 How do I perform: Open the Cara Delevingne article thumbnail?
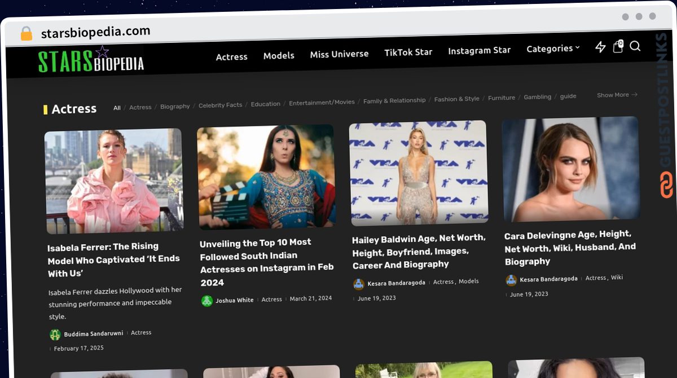[571, 169]
